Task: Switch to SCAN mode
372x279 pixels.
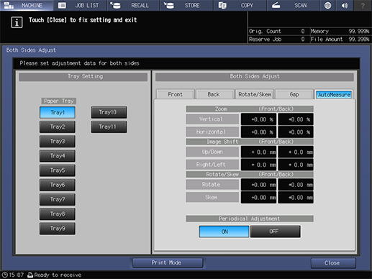Action: click(x=293, y=5)
